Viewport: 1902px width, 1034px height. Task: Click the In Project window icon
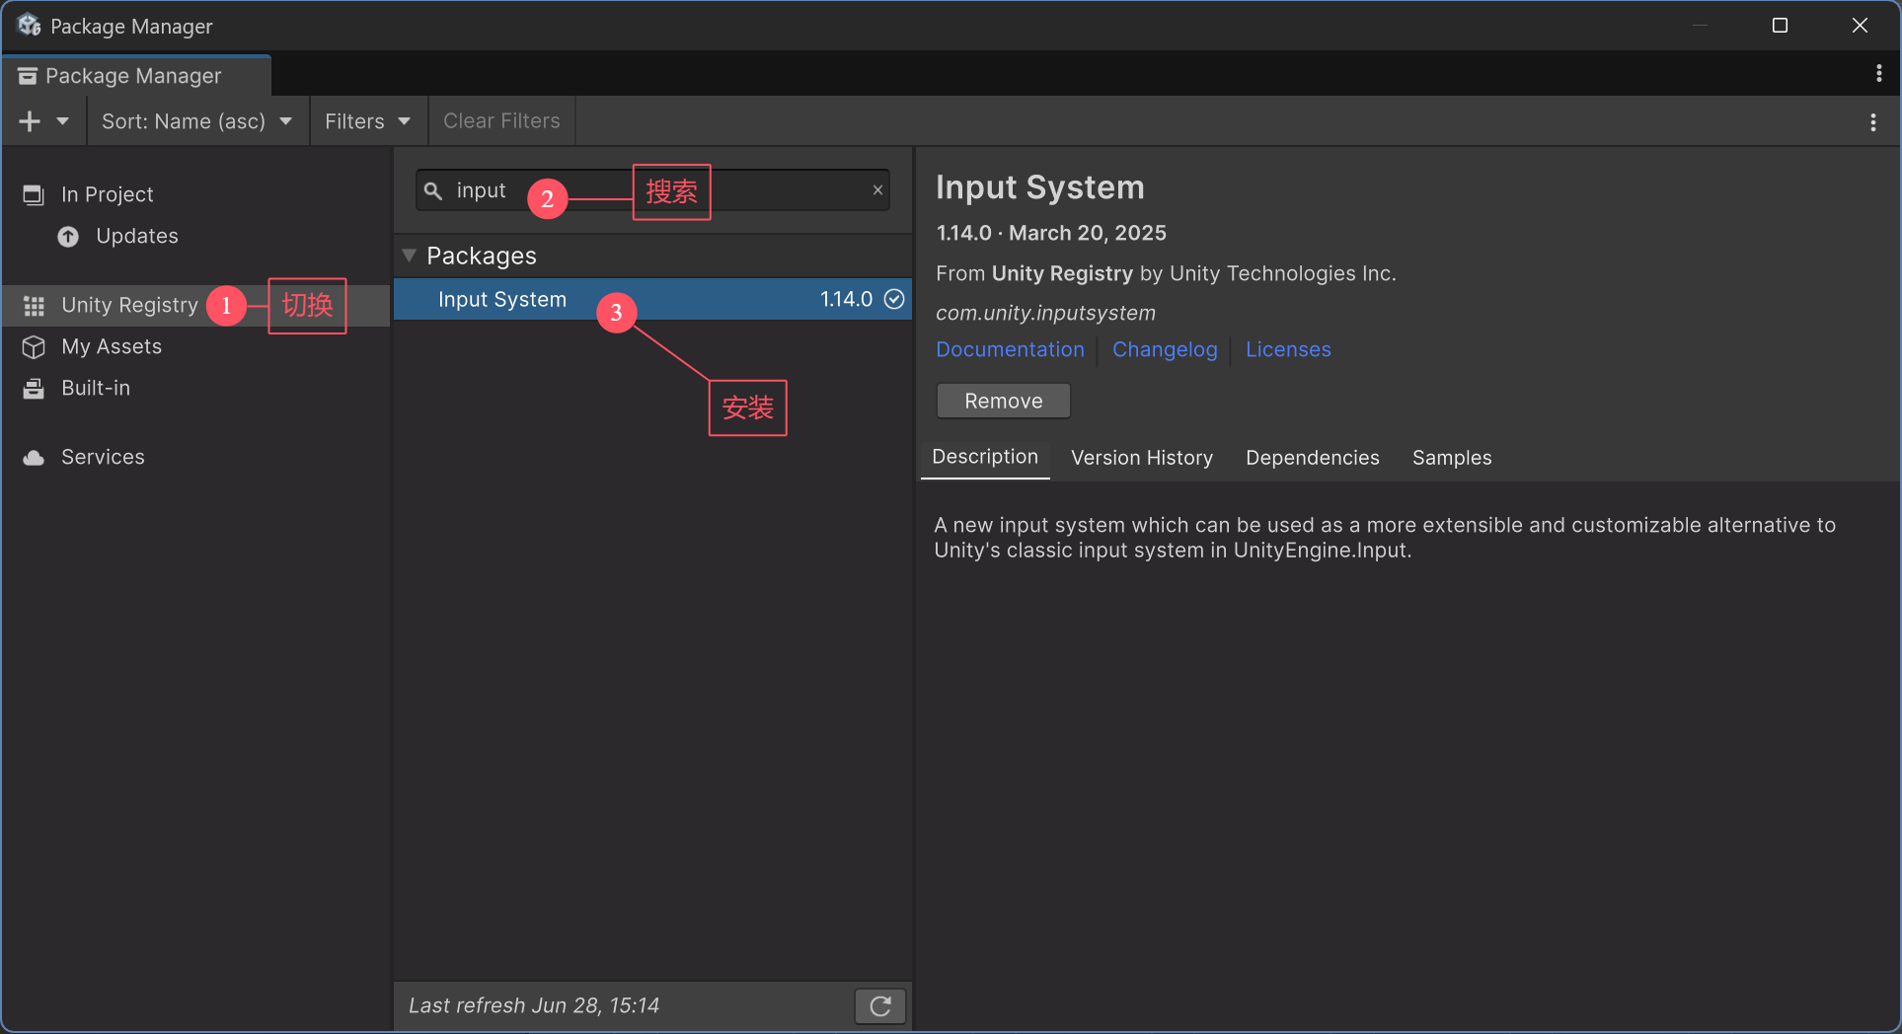(x=34, y=195)
